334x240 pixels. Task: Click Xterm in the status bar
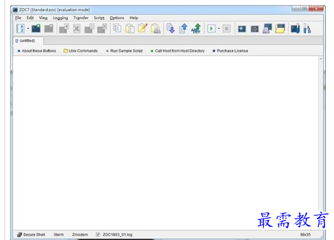click(x=58, y=234)
